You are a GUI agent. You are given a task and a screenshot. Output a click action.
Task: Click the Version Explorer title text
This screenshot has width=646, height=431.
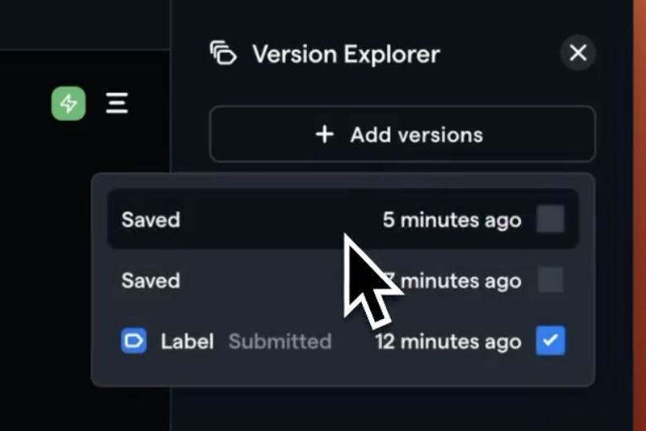pyautogui.click(x=346, y=54)
